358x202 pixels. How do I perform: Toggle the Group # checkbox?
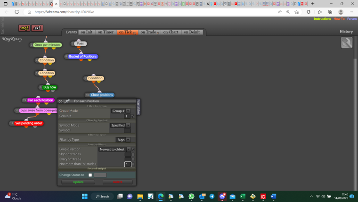point(133,116)
